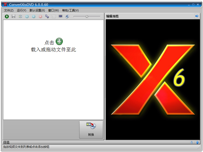Adjust the toolbar zoom slider handle

pos(87,17)
